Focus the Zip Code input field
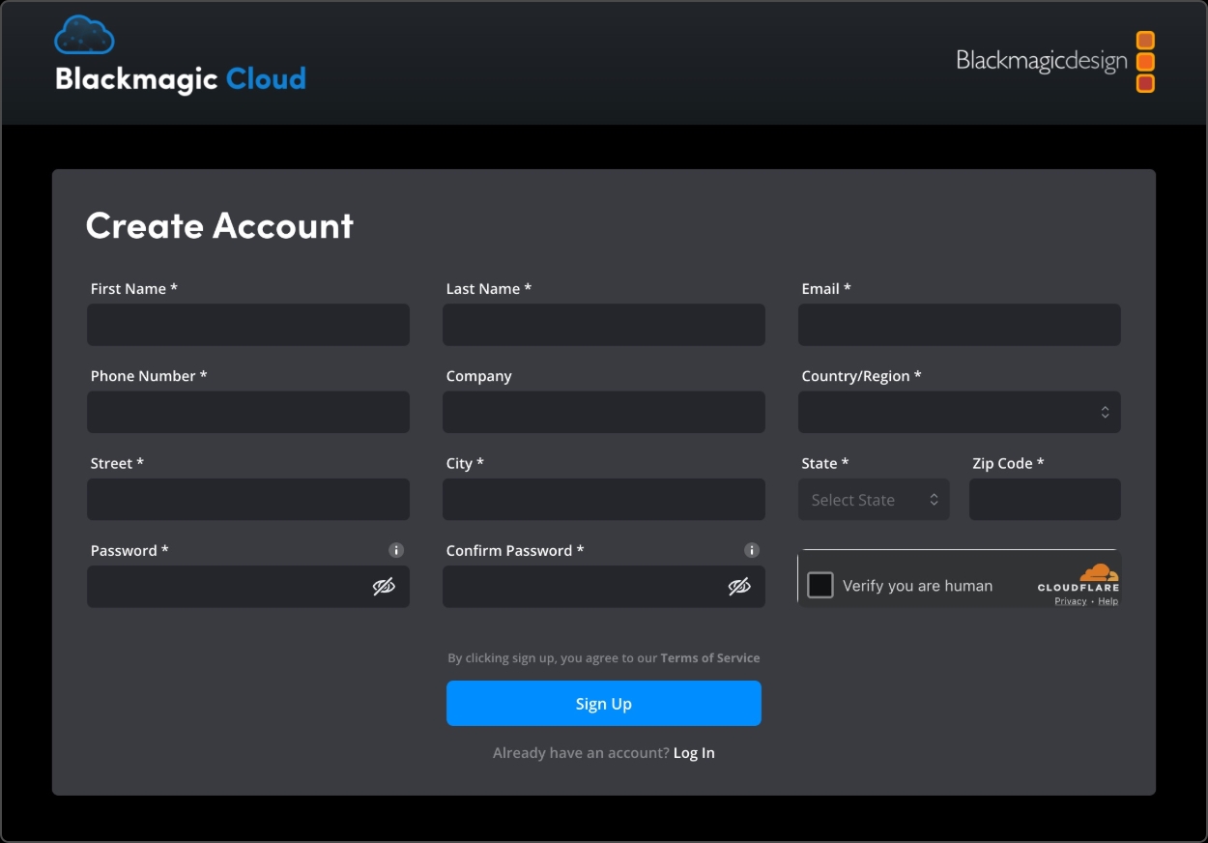The width and height of the screenshot is (1208, 843). (x=1045, y=500)
